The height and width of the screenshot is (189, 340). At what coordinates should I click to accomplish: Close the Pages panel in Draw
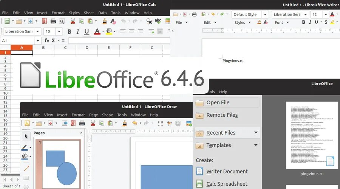click(x=81, y=133)
